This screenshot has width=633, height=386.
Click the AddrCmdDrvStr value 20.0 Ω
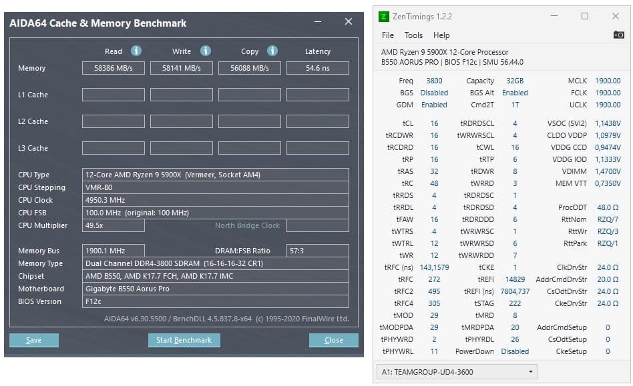[608, 279]
